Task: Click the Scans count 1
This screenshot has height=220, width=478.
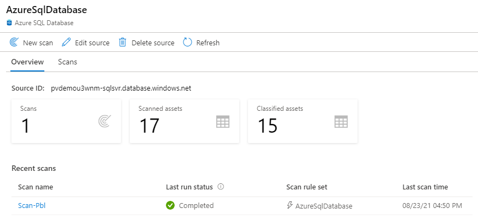Action: coord(25,126)
